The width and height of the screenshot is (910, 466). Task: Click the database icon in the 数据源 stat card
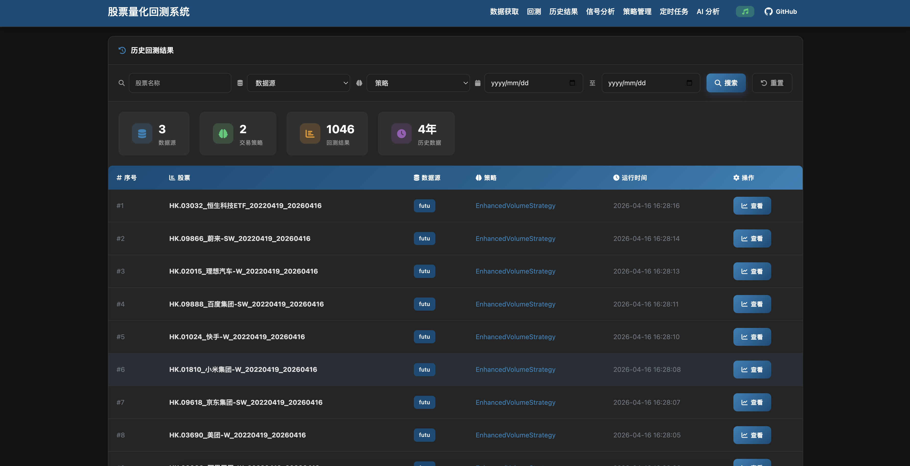click(x=142, y=133)
